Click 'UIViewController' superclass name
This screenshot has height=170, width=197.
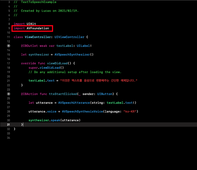pos(69,37)
